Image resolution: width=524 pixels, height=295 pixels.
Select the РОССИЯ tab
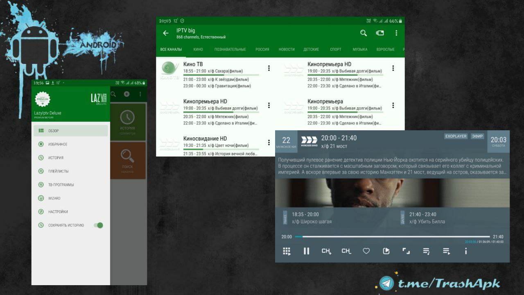pyautogui.click(x=262, y=50)
